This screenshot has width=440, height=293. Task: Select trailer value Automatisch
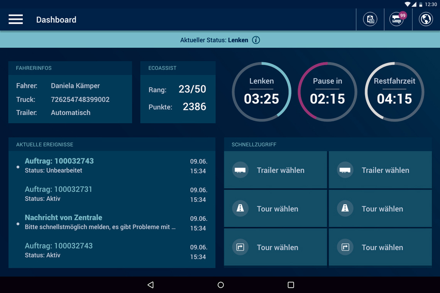[71, 113]
